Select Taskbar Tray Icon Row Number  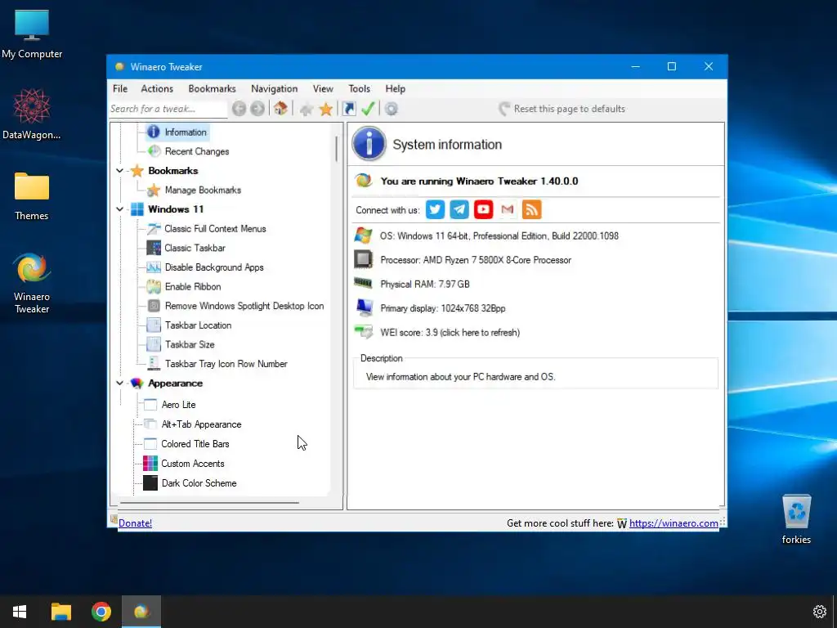217,364
